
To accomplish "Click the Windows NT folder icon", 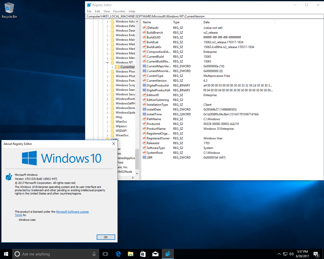I will [x=112, y=62].
